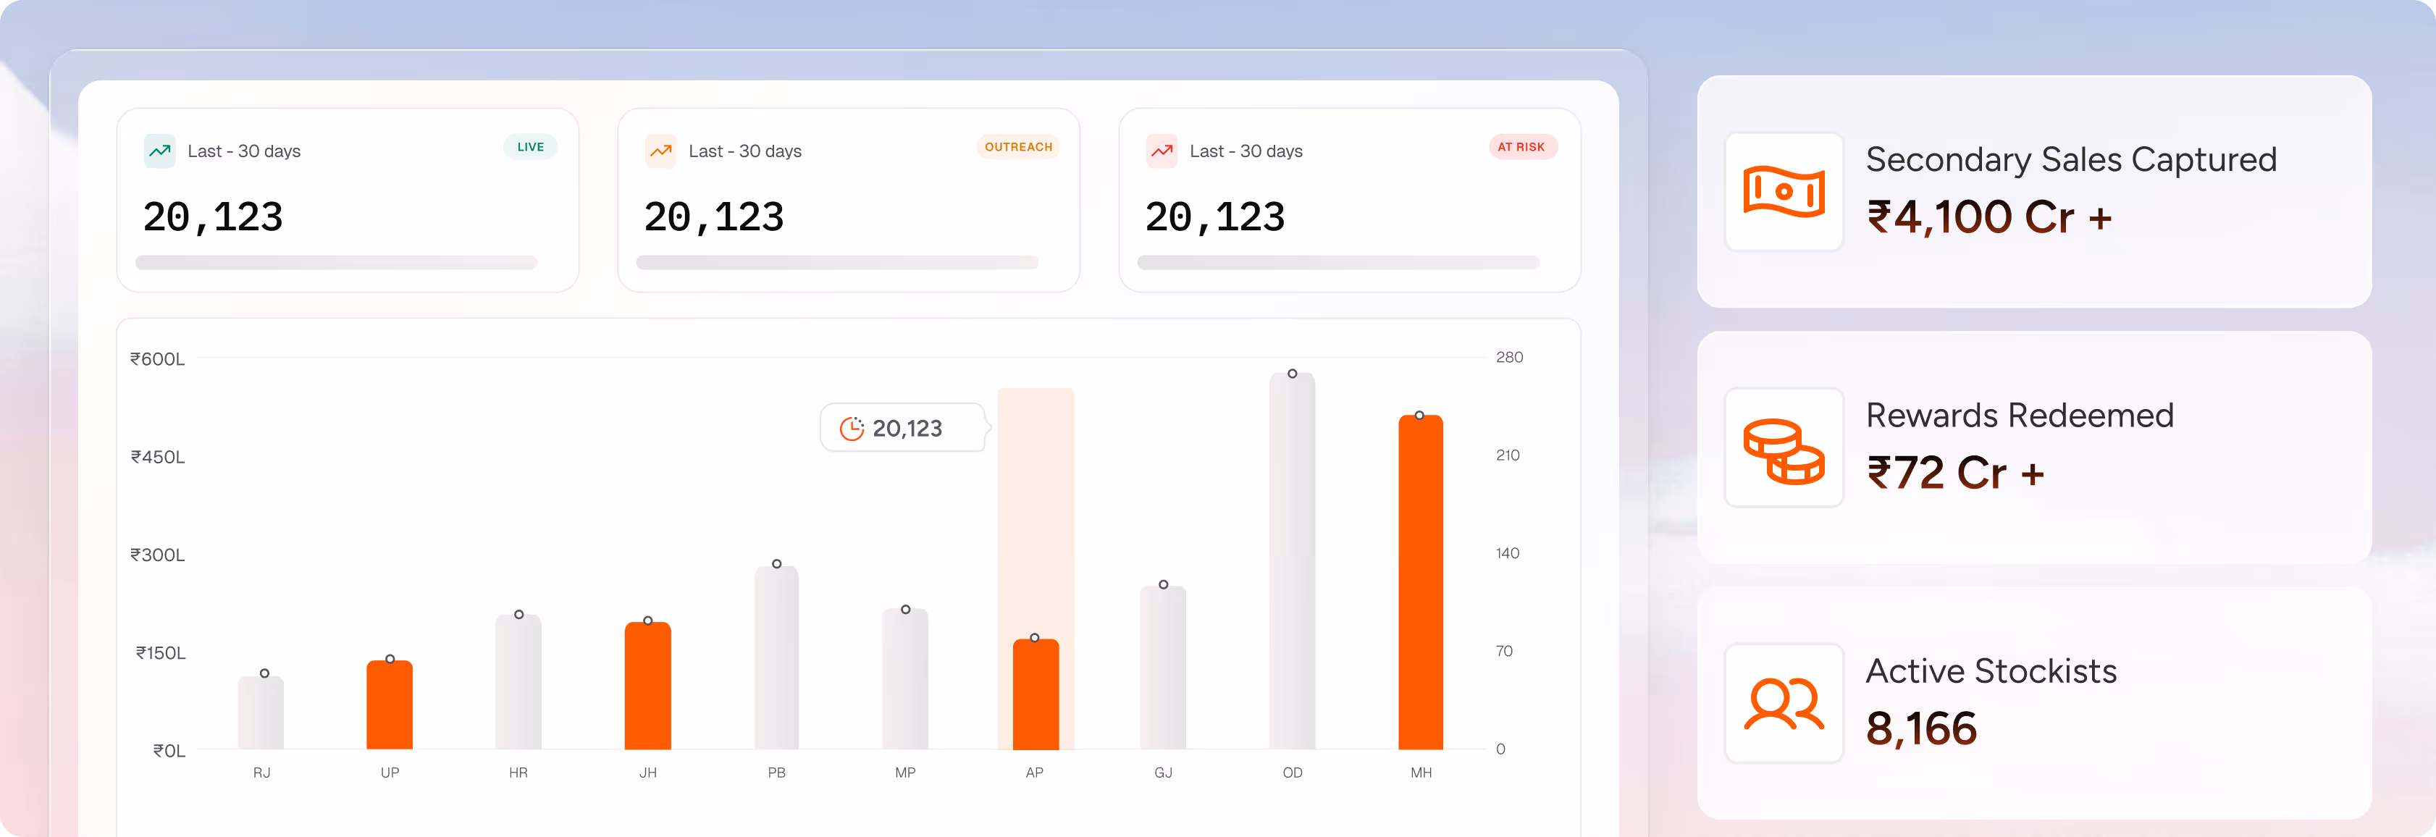Click the progress bar in the LIVE card
The width and height of the screenshot is (2436, 837).
tap(337, 262)
